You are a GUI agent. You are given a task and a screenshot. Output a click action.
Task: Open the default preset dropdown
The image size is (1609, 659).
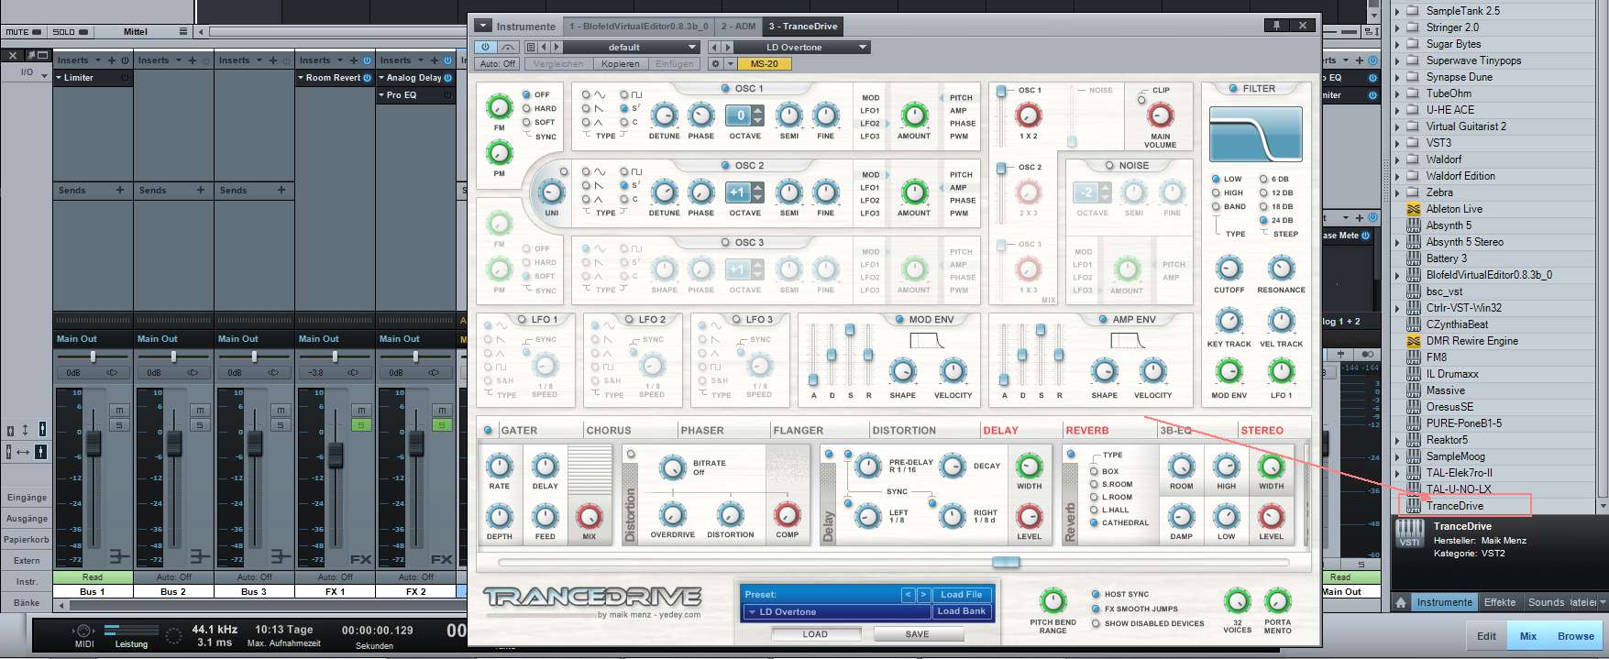[631, 47]
